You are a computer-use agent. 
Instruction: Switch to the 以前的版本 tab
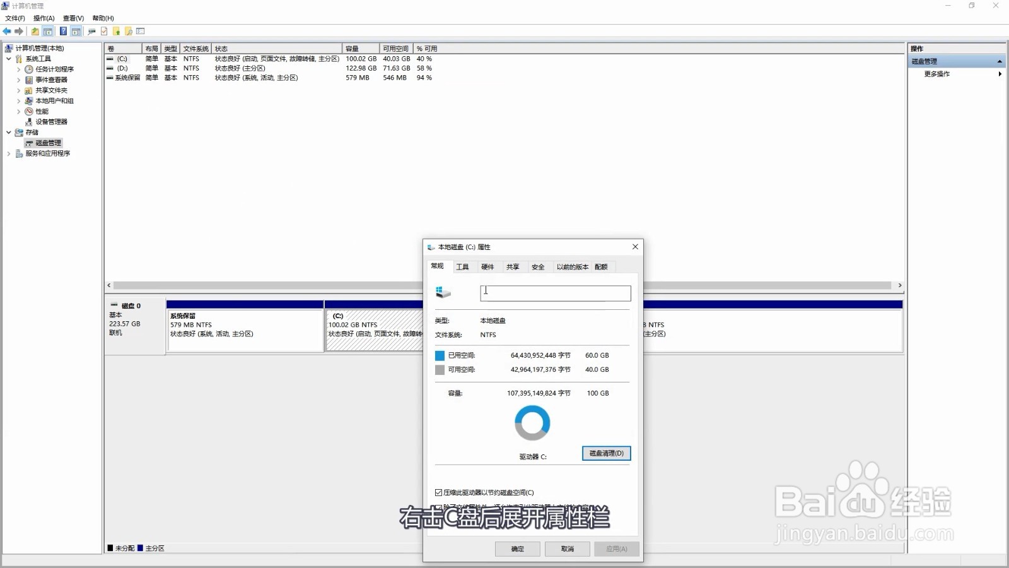pyautogui.click(x=573, y=267)
